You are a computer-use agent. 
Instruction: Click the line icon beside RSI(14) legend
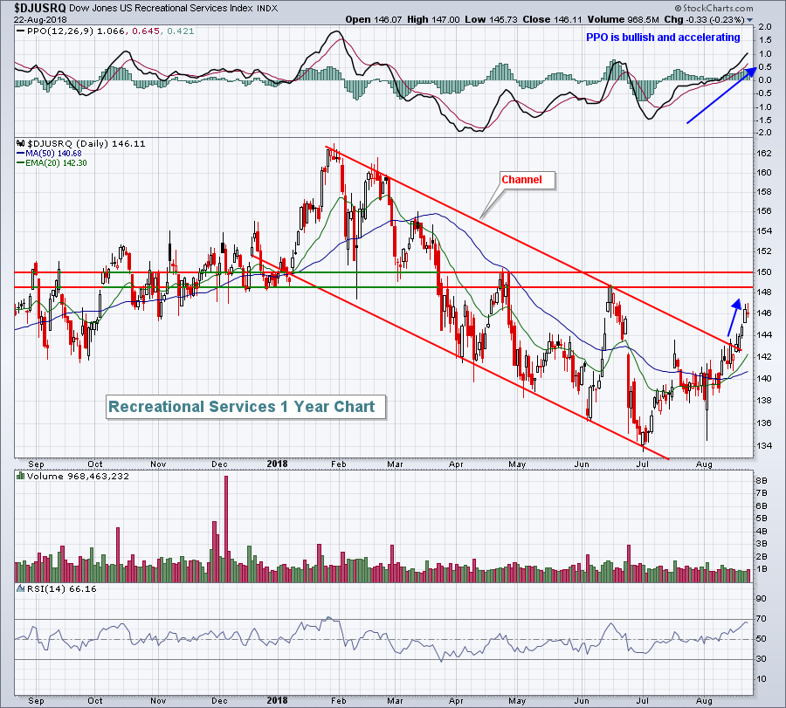pyautogui.click(x=21, y=588)
